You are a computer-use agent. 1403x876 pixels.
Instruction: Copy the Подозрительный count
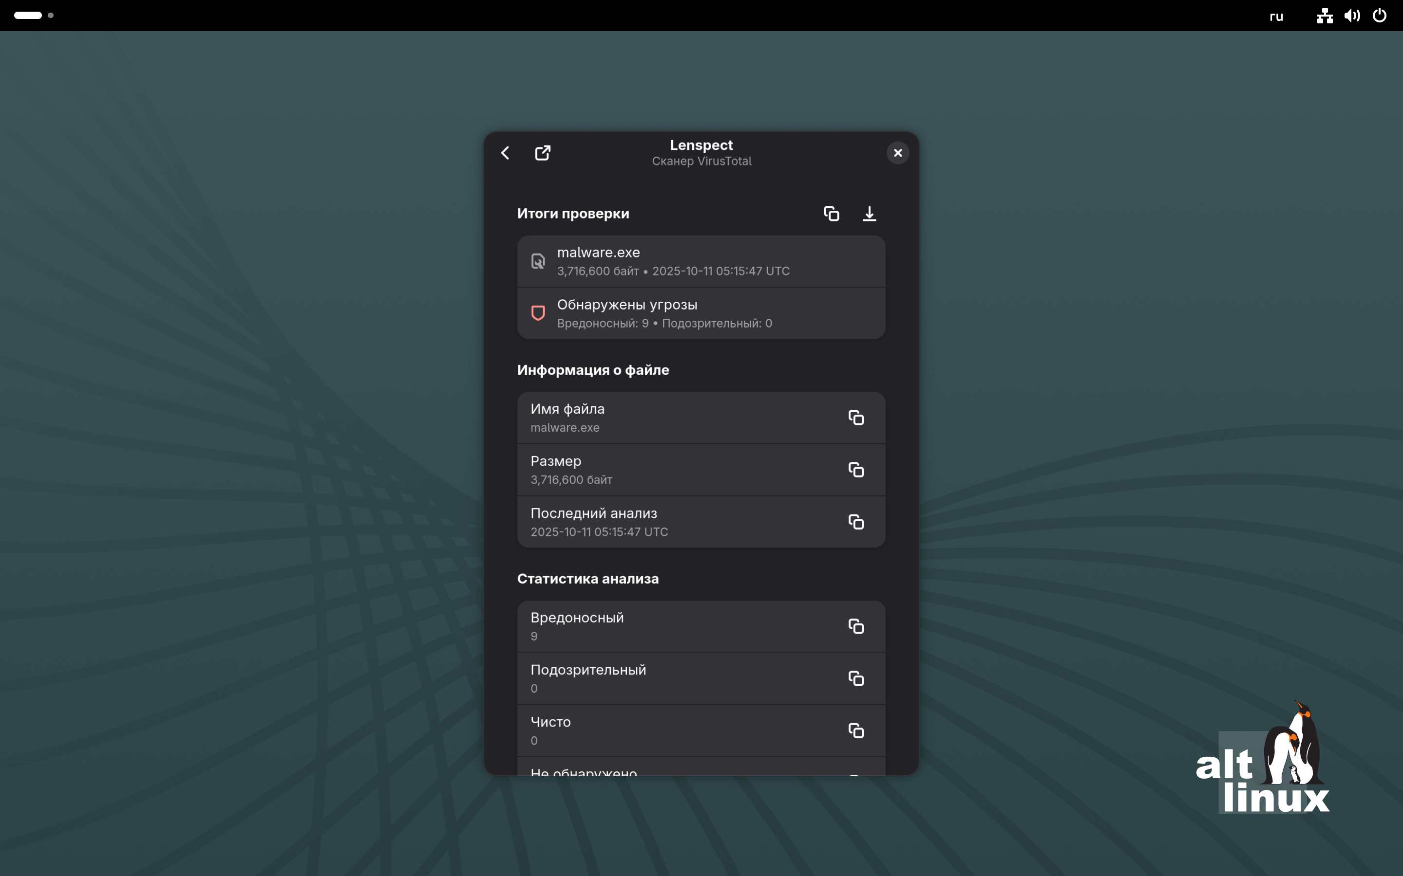(856, 678)
